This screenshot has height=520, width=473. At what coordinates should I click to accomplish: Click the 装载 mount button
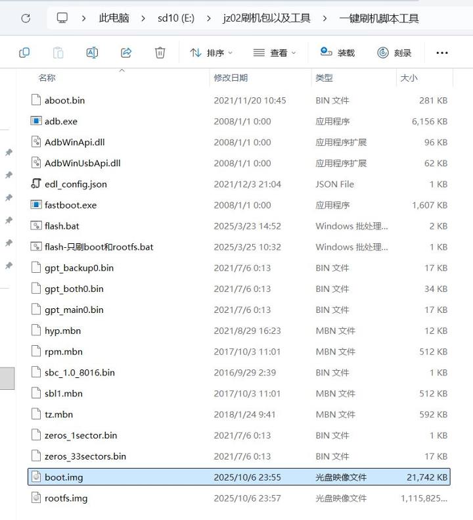click(x=338, y=53)
